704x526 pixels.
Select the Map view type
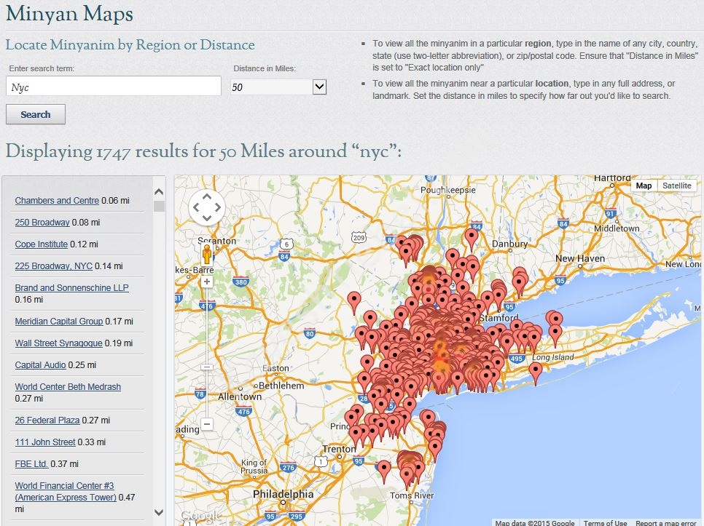pyautogui.click(x=644, y=186)
